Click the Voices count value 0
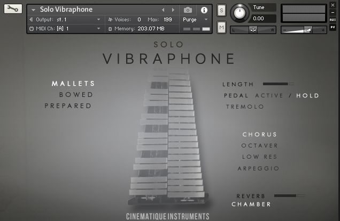This screenshot has width=340, height=221. coord(139,20)
